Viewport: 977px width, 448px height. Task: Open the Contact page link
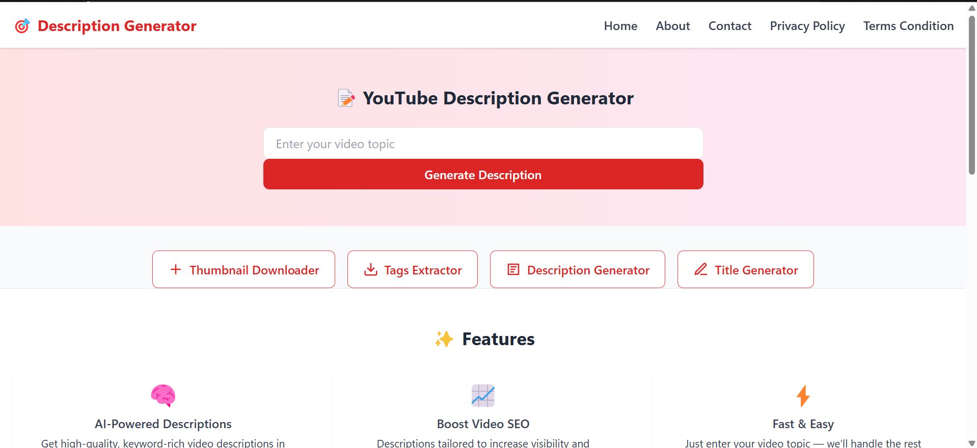click(x=729, y=26)
